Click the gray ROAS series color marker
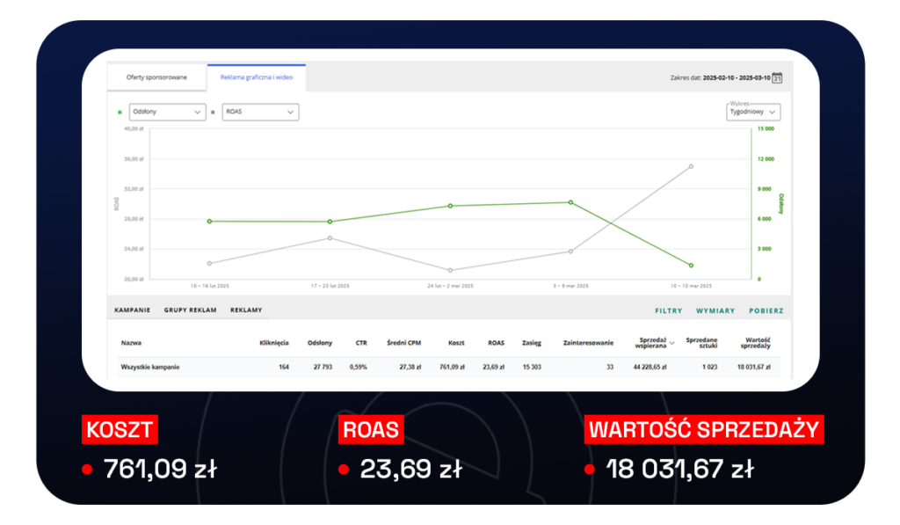900x525 pixels. tap(213, 113)
